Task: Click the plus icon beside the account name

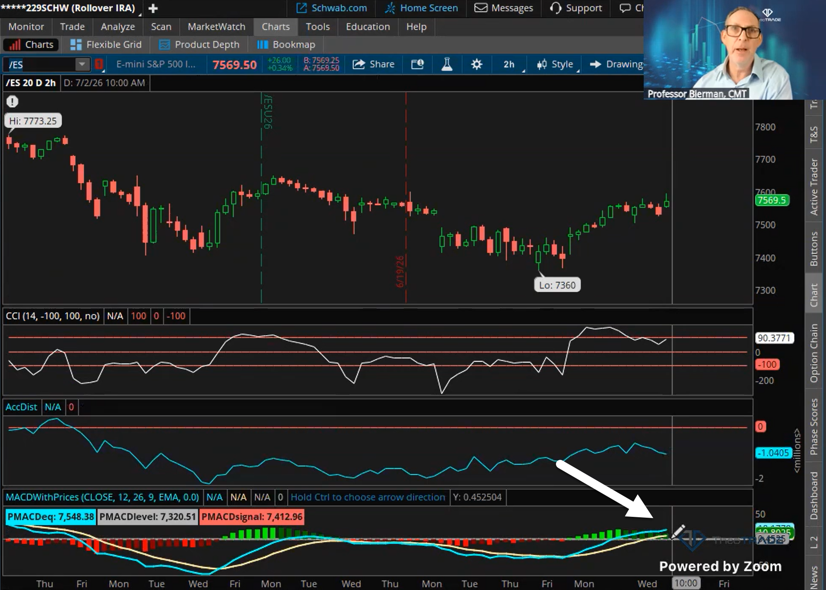Action: [153, 8]
